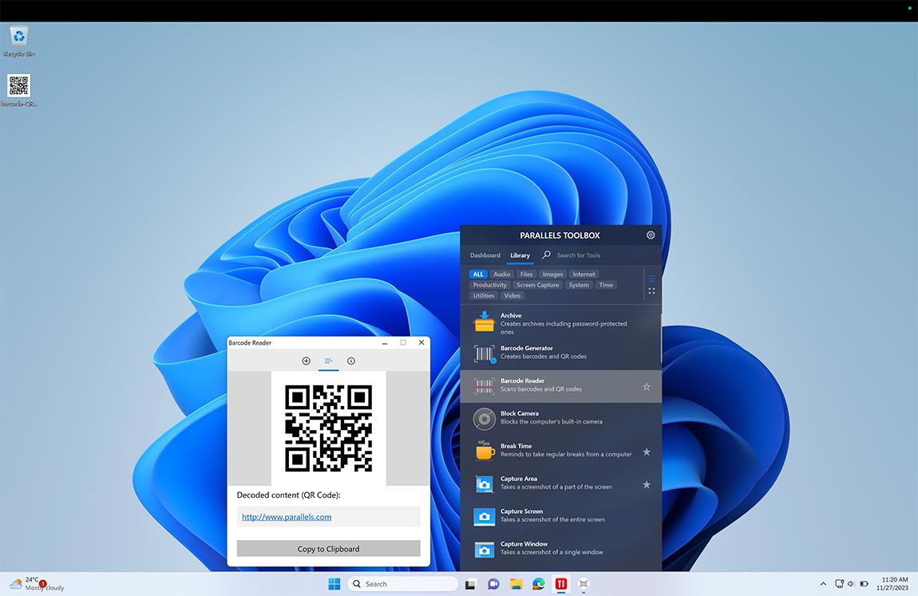Open the Capture Screen tool icon
The width and height of the screenshot is (918, 596).
tap(483, 516)
